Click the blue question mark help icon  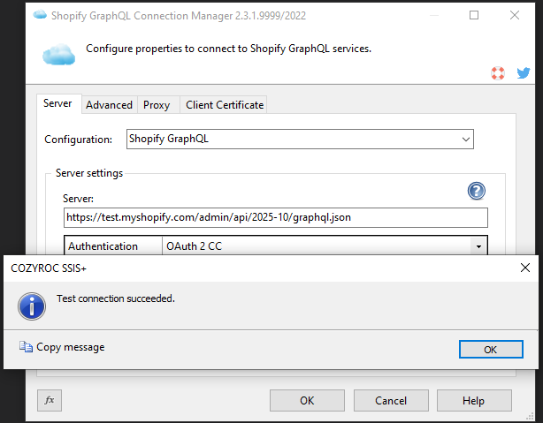(x=477, y=192)
